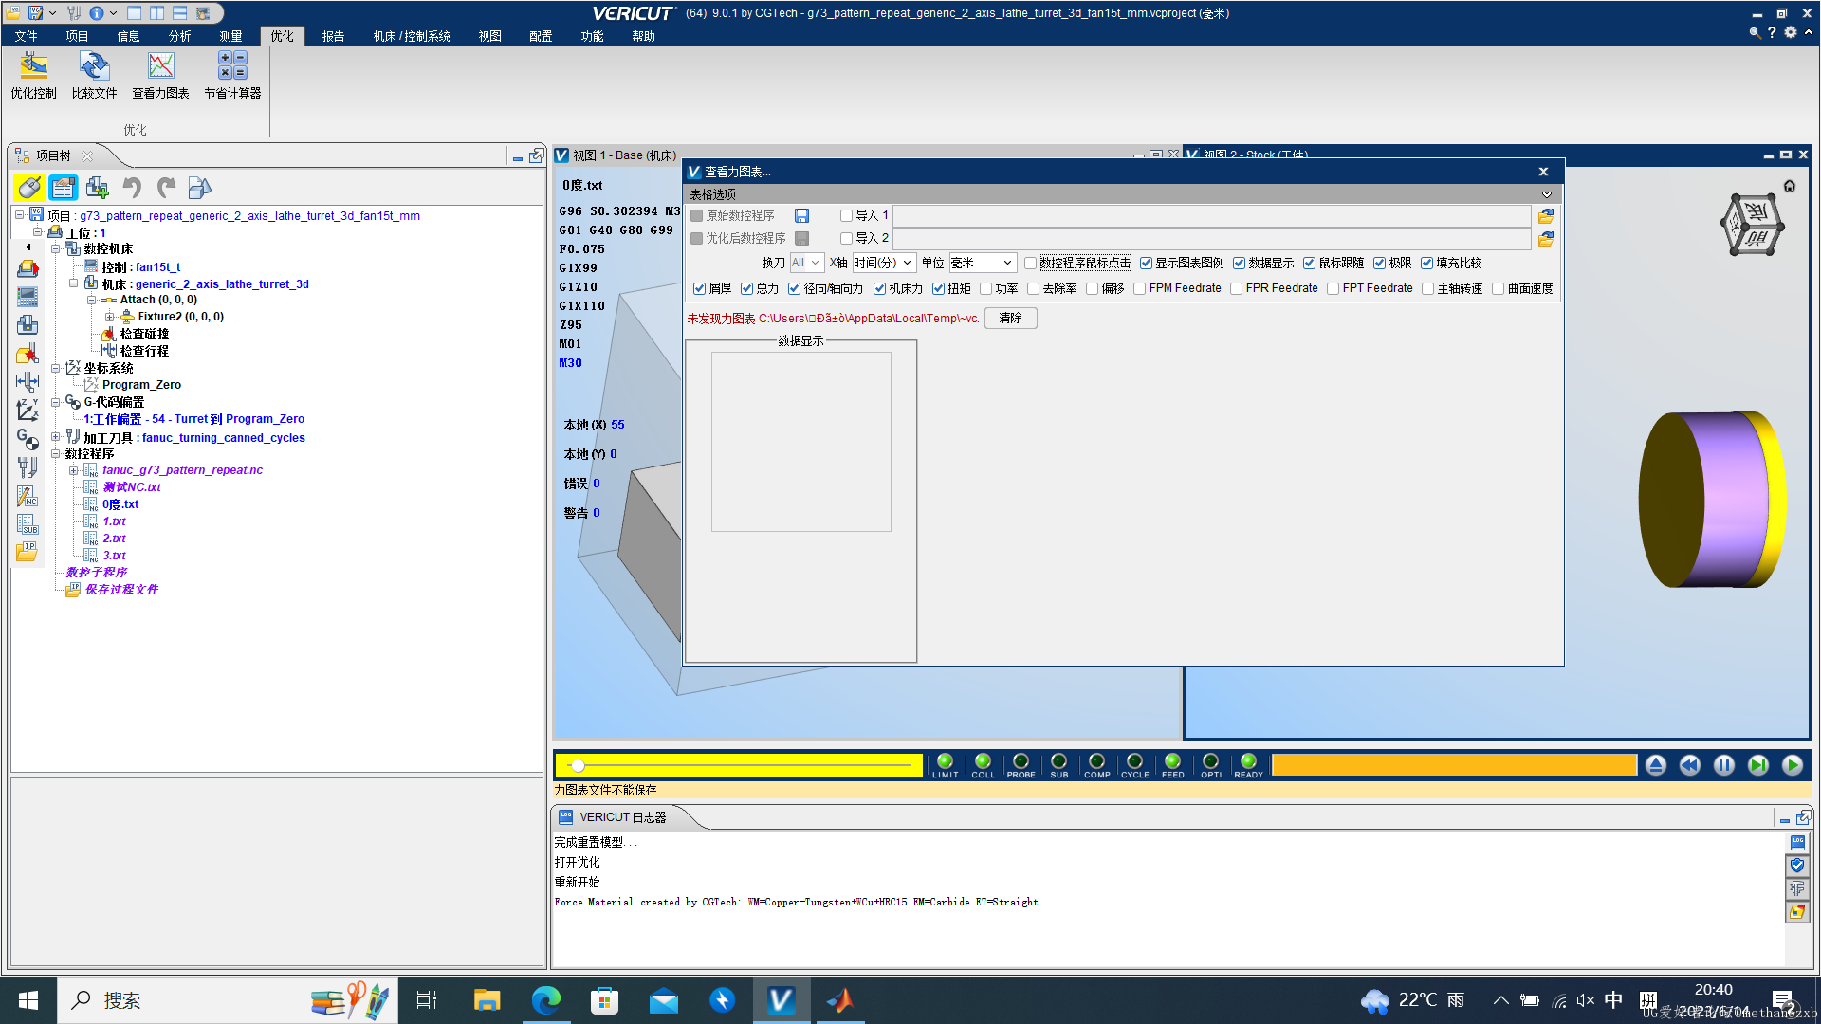Click the COLL status light
Image resolution: width=1821 pixels, height=1024 pixels.
point(983,761)
